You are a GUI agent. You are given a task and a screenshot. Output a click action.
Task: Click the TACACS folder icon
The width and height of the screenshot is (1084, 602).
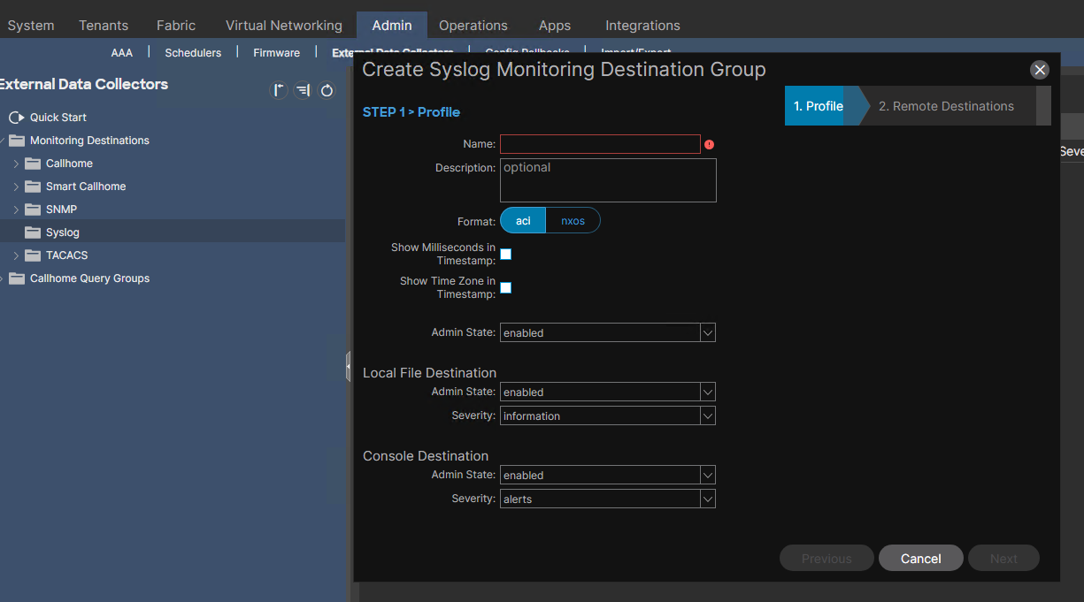33,255
